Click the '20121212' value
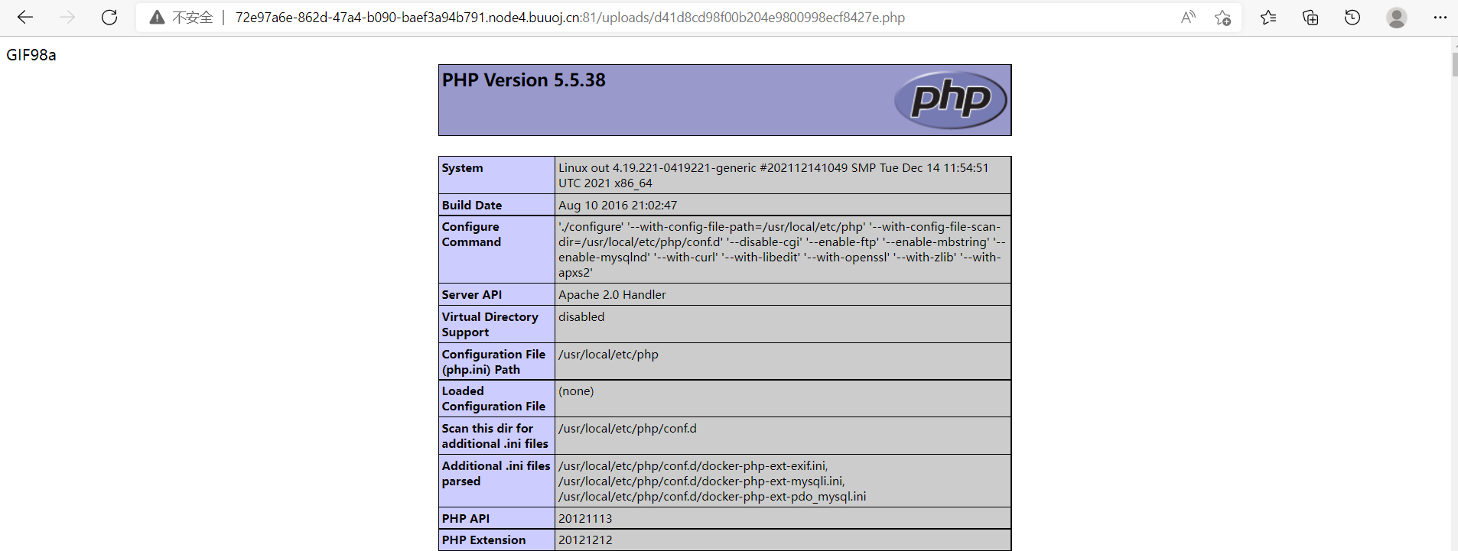 pos(585,540)
